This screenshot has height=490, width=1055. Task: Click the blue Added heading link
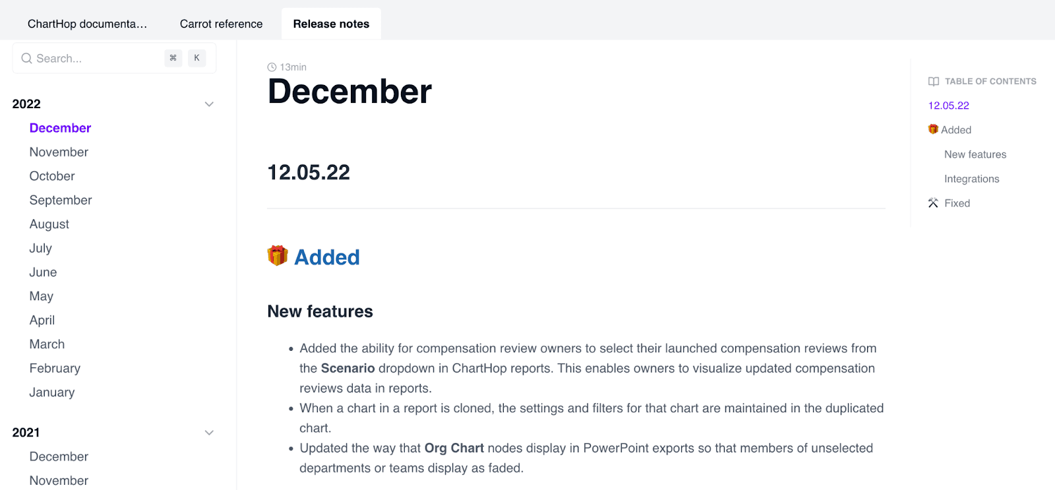coord(327,257)
